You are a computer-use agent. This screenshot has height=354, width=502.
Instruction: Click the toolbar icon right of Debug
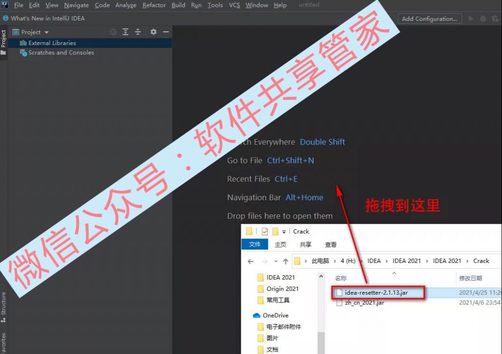495,19
